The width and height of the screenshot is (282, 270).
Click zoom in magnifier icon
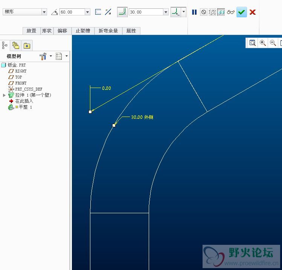(263, 43)
